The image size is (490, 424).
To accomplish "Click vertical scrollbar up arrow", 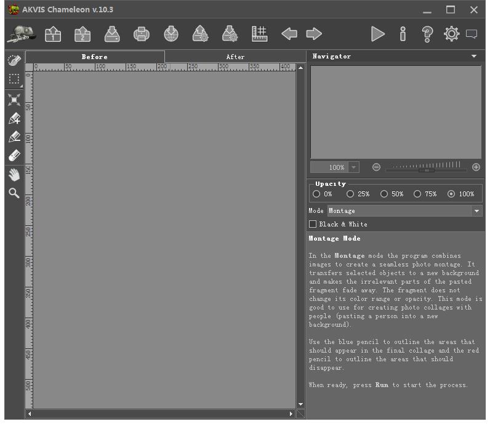I will click(300, 68).
